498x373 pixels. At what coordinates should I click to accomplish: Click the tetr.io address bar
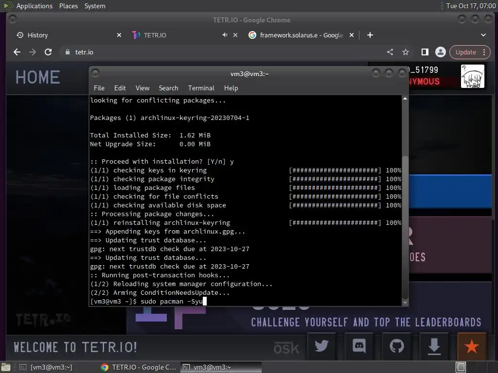coord(222,52)
